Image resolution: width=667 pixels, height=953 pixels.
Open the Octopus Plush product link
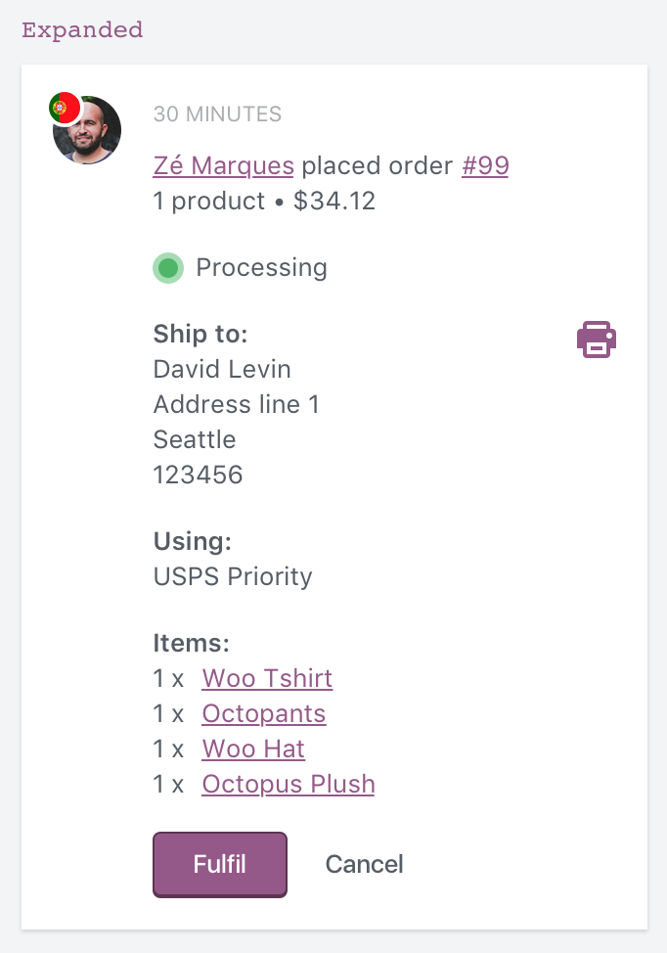tap(288, 784)
